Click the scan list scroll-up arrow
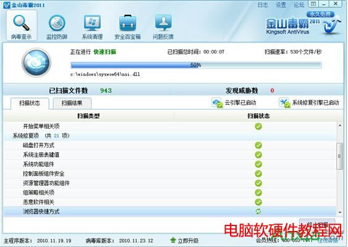 click(x=340, y=126)
